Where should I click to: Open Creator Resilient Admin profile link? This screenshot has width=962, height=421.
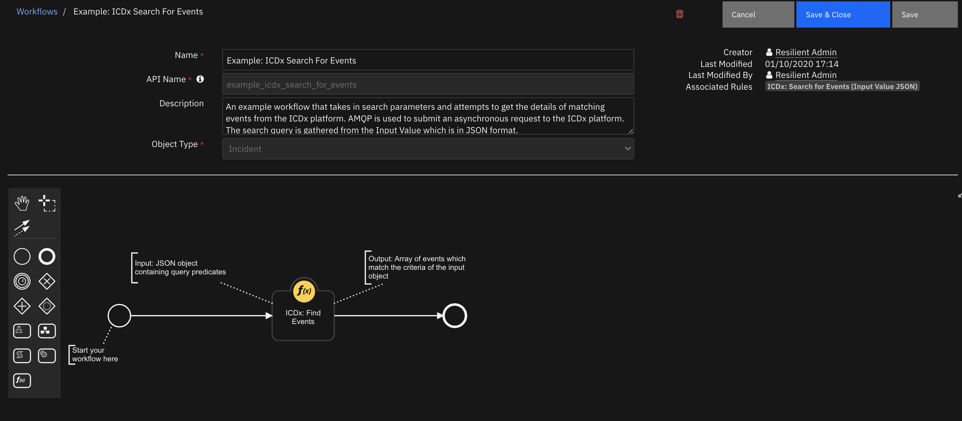(806, 52)
